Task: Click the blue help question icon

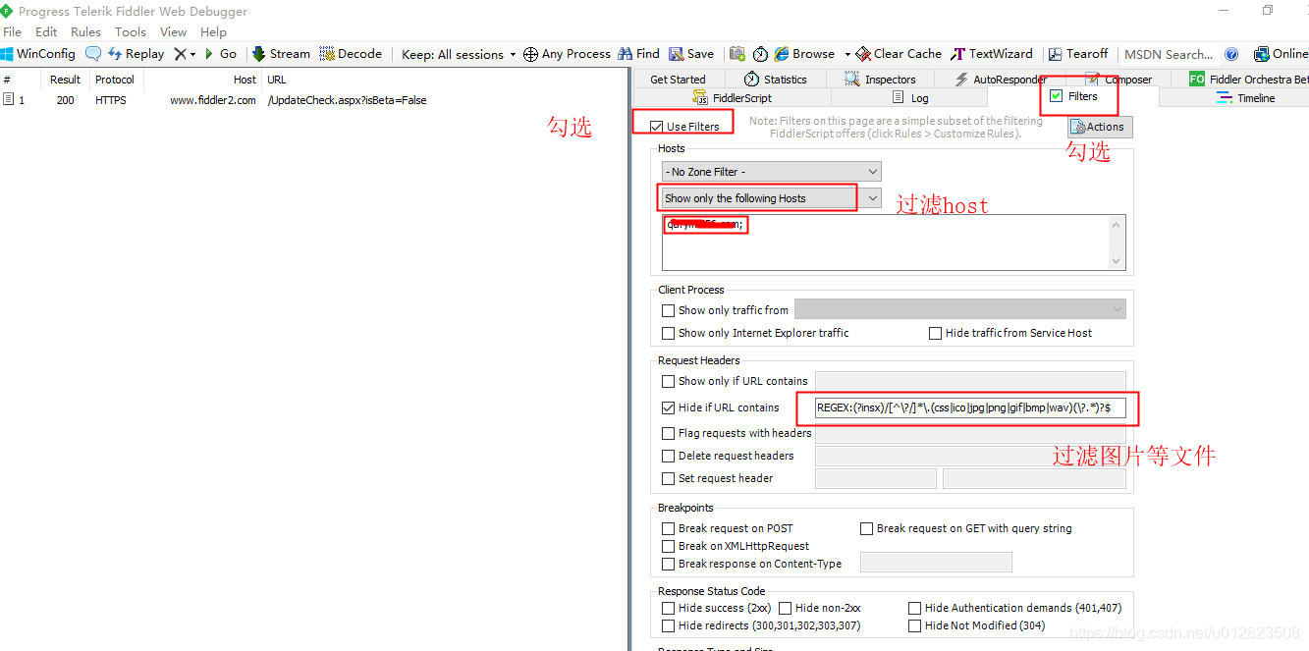Action: point(1232,54)
